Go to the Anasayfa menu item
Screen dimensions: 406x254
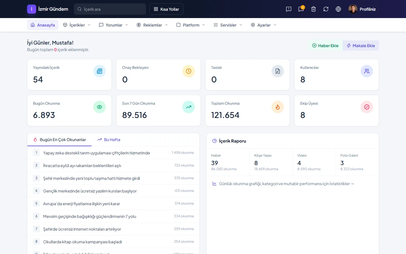click(x=43, y=25)
